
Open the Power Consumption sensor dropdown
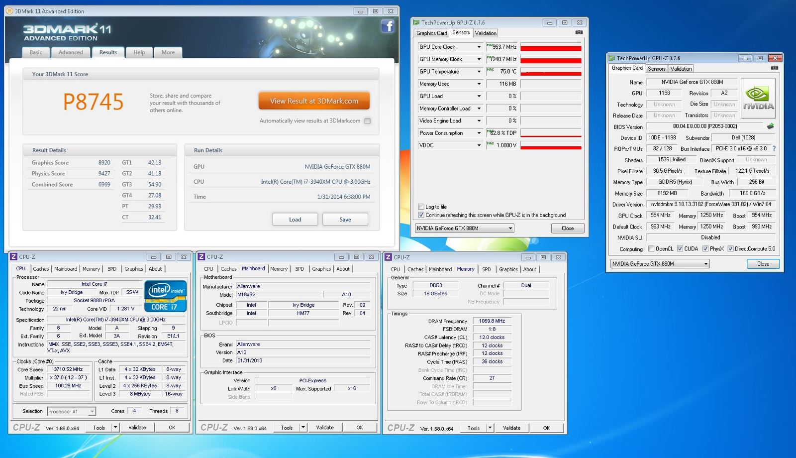(479, 133)
